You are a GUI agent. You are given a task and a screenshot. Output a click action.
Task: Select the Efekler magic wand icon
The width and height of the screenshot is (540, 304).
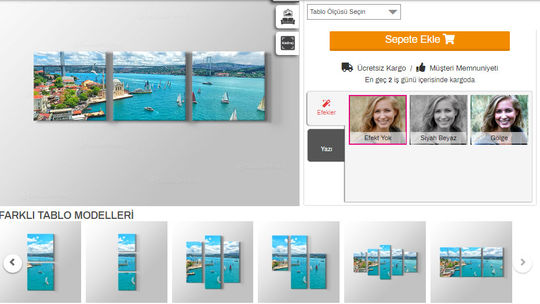[326, 103]
